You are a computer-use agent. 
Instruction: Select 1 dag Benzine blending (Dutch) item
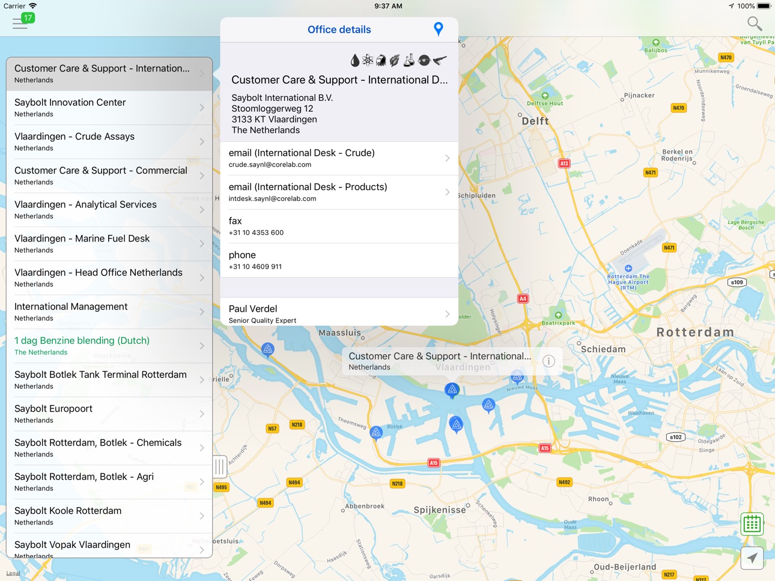coord(109,346)
